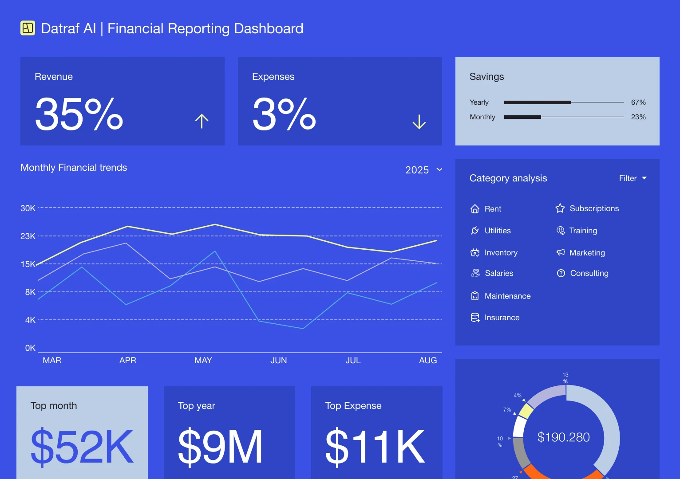Click the Datraf AI logo icon
This screenshot has height=479, width=680.
28,28
